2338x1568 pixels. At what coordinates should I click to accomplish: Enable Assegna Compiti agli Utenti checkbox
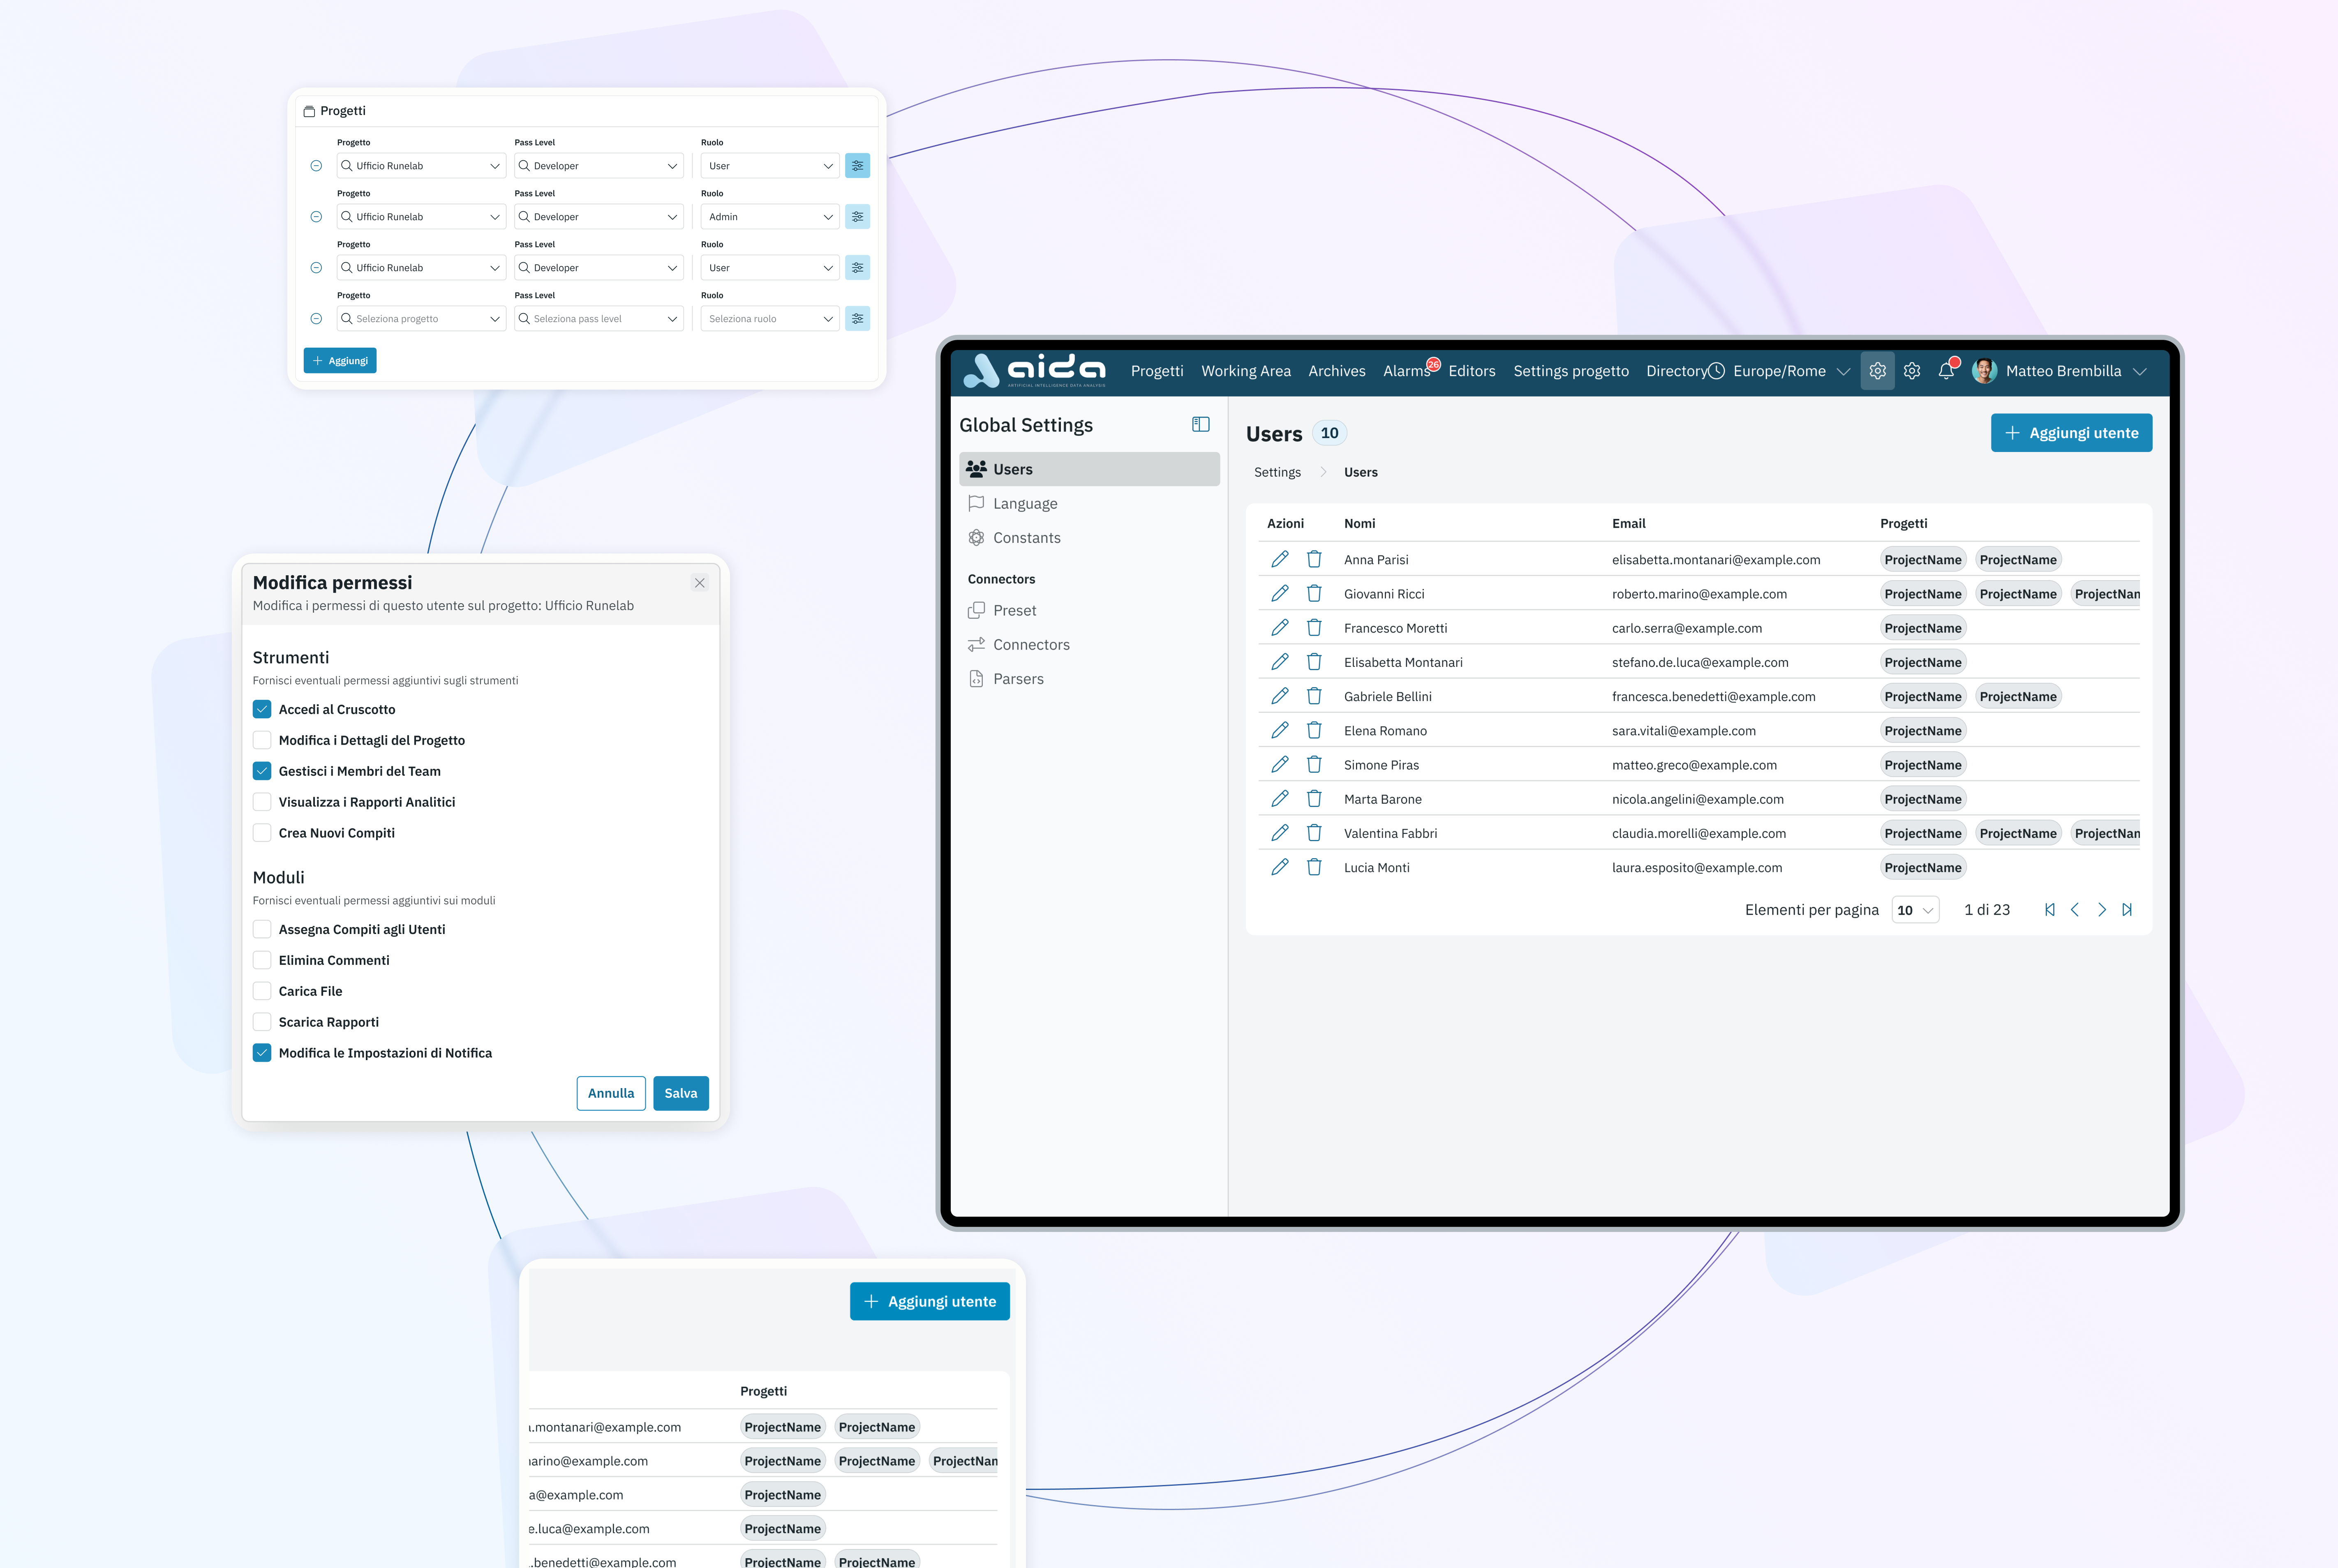[x=262, y=929]
